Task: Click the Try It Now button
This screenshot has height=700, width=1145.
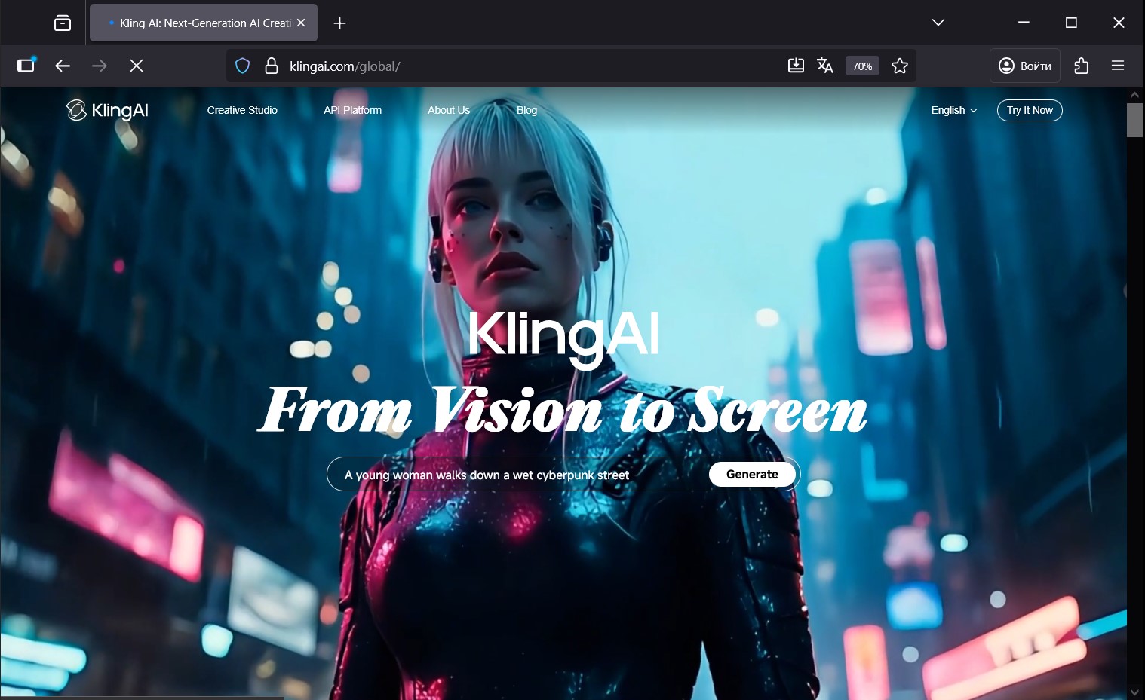Action: (x=1030, y=110)
